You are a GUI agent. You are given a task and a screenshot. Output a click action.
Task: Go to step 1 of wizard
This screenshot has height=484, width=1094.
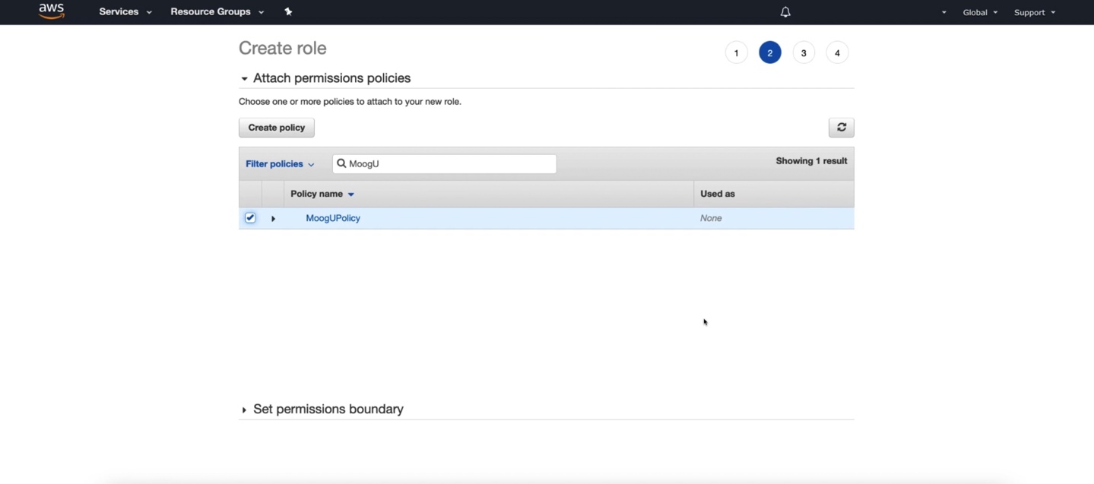[736, 52]
